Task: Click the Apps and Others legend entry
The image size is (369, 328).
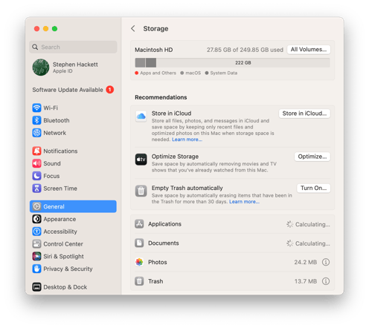Action: 155,73
